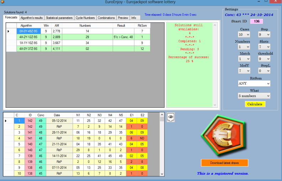Click the EuroEnjoy app icon in title bar
The image size is (282, 181).
pos(2,2)
